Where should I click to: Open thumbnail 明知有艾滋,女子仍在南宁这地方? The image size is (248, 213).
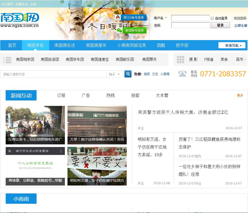pyautogui.click(x=97, y=166)
